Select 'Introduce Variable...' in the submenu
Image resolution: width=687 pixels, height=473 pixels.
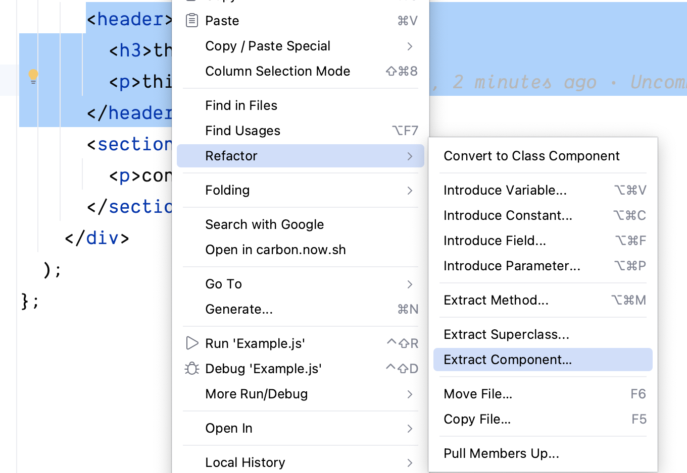pyautogui.click(x=505, y=190)
